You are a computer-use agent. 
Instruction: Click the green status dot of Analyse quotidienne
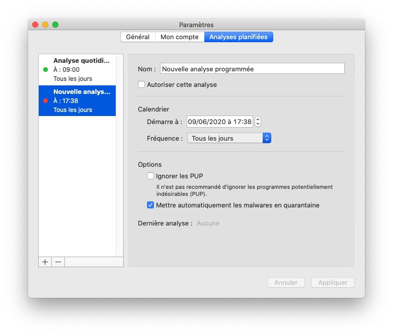46,70
